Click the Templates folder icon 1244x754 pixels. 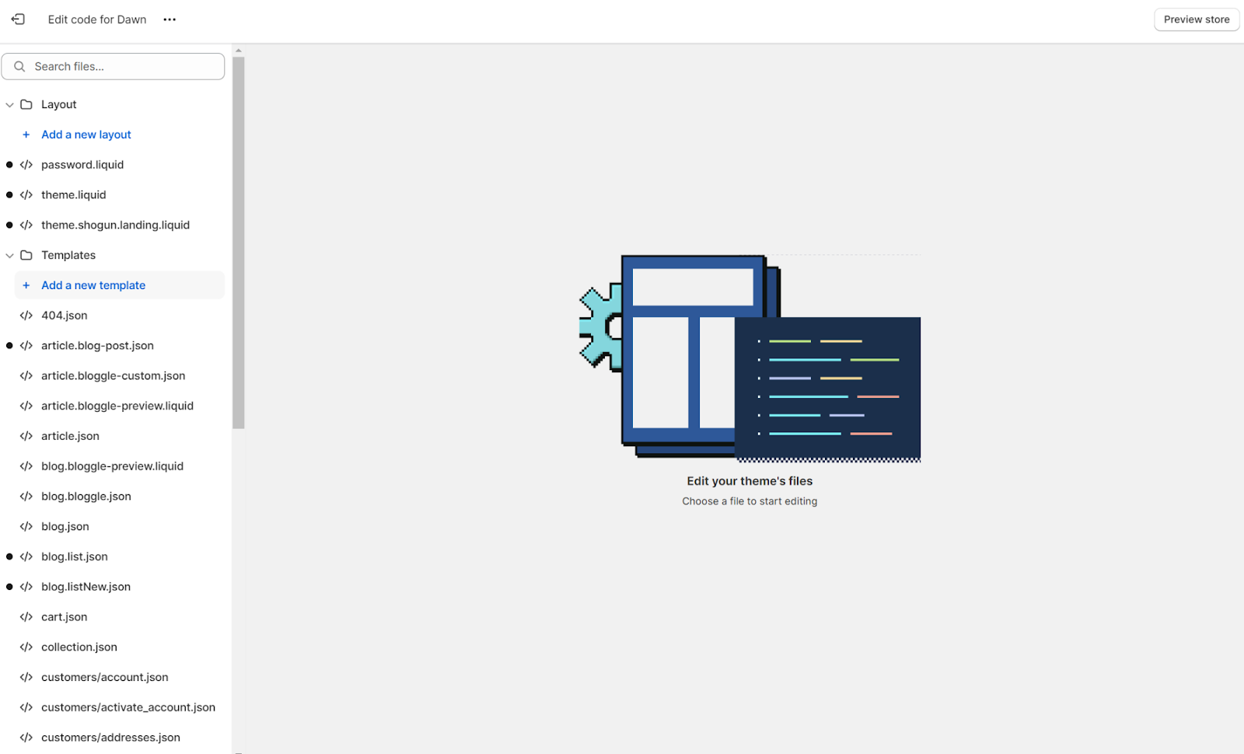(26, 255)
